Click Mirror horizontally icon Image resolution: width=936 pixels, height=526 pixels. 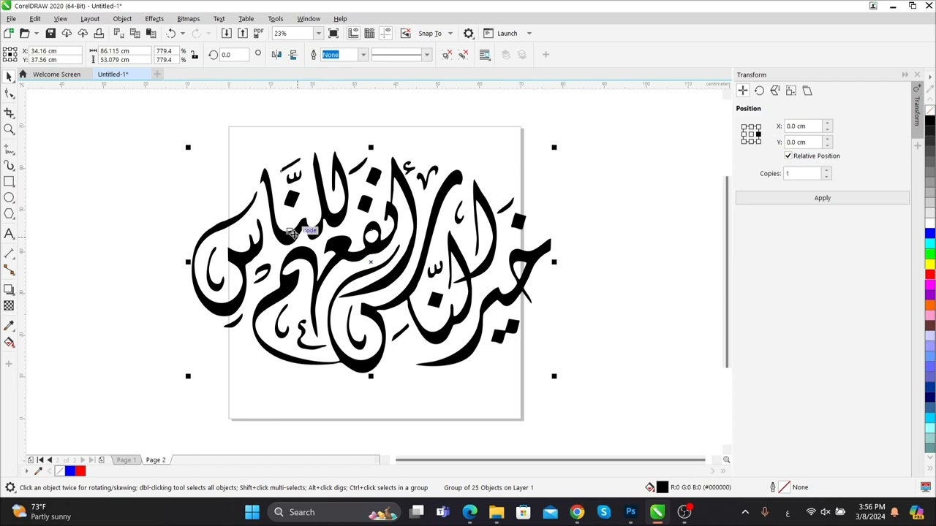tap(276, 55)
